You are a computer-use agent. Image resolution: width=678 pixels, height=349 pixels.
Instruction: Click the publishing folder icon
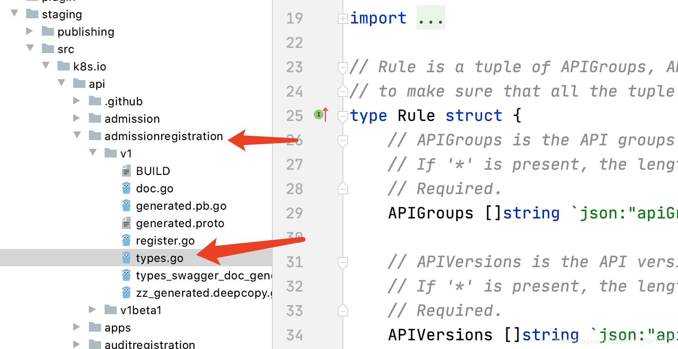(x=48, y=31)
